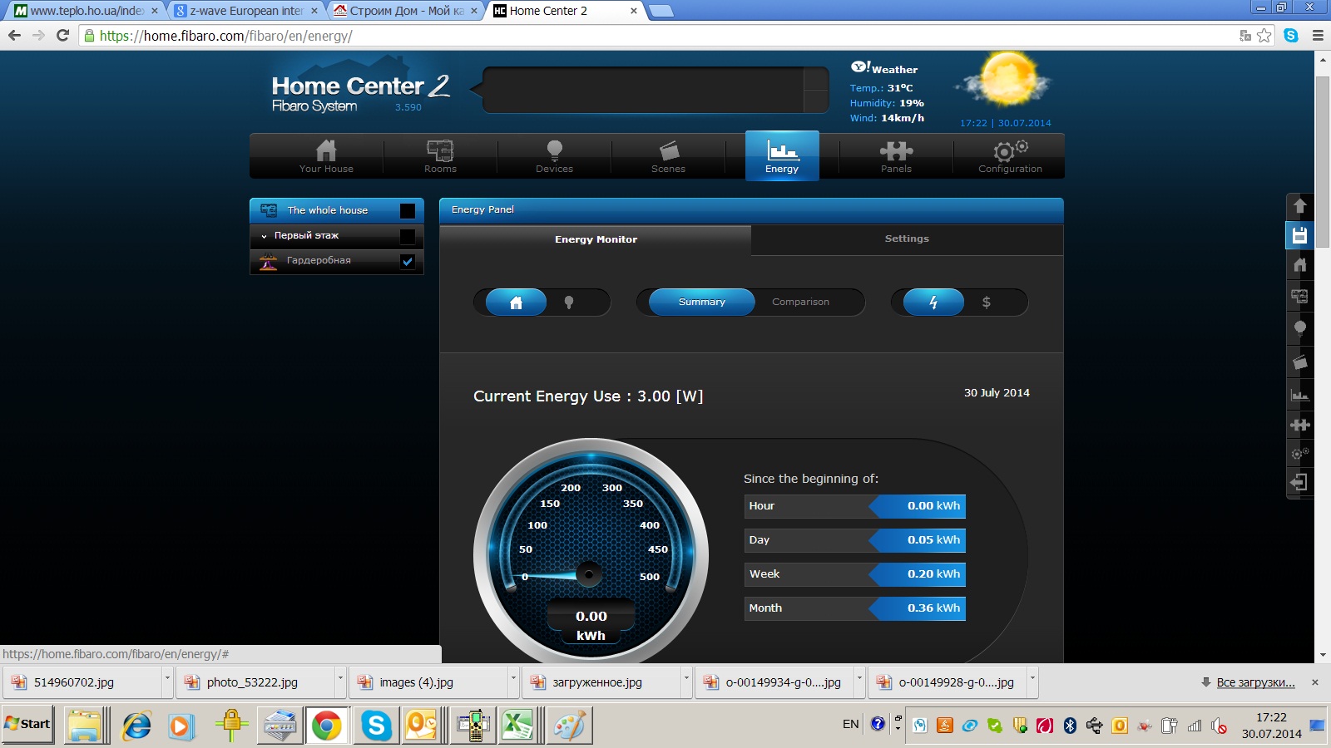Check The whole house checkbox
The image size is (1331, 748).
408,210
